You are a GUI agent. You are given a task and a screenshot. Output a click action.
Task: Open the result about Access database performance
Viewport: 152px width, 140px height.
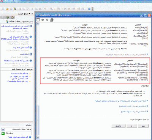click(16, 61)
